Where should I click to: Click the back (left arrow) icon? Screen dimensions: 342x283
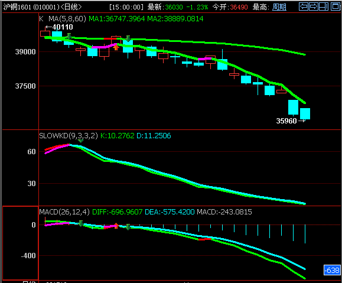pos(304,6)
